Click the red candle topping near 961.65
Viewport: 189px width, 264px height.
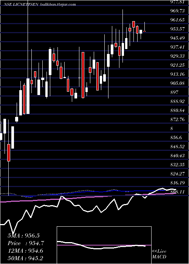point(134,24)
